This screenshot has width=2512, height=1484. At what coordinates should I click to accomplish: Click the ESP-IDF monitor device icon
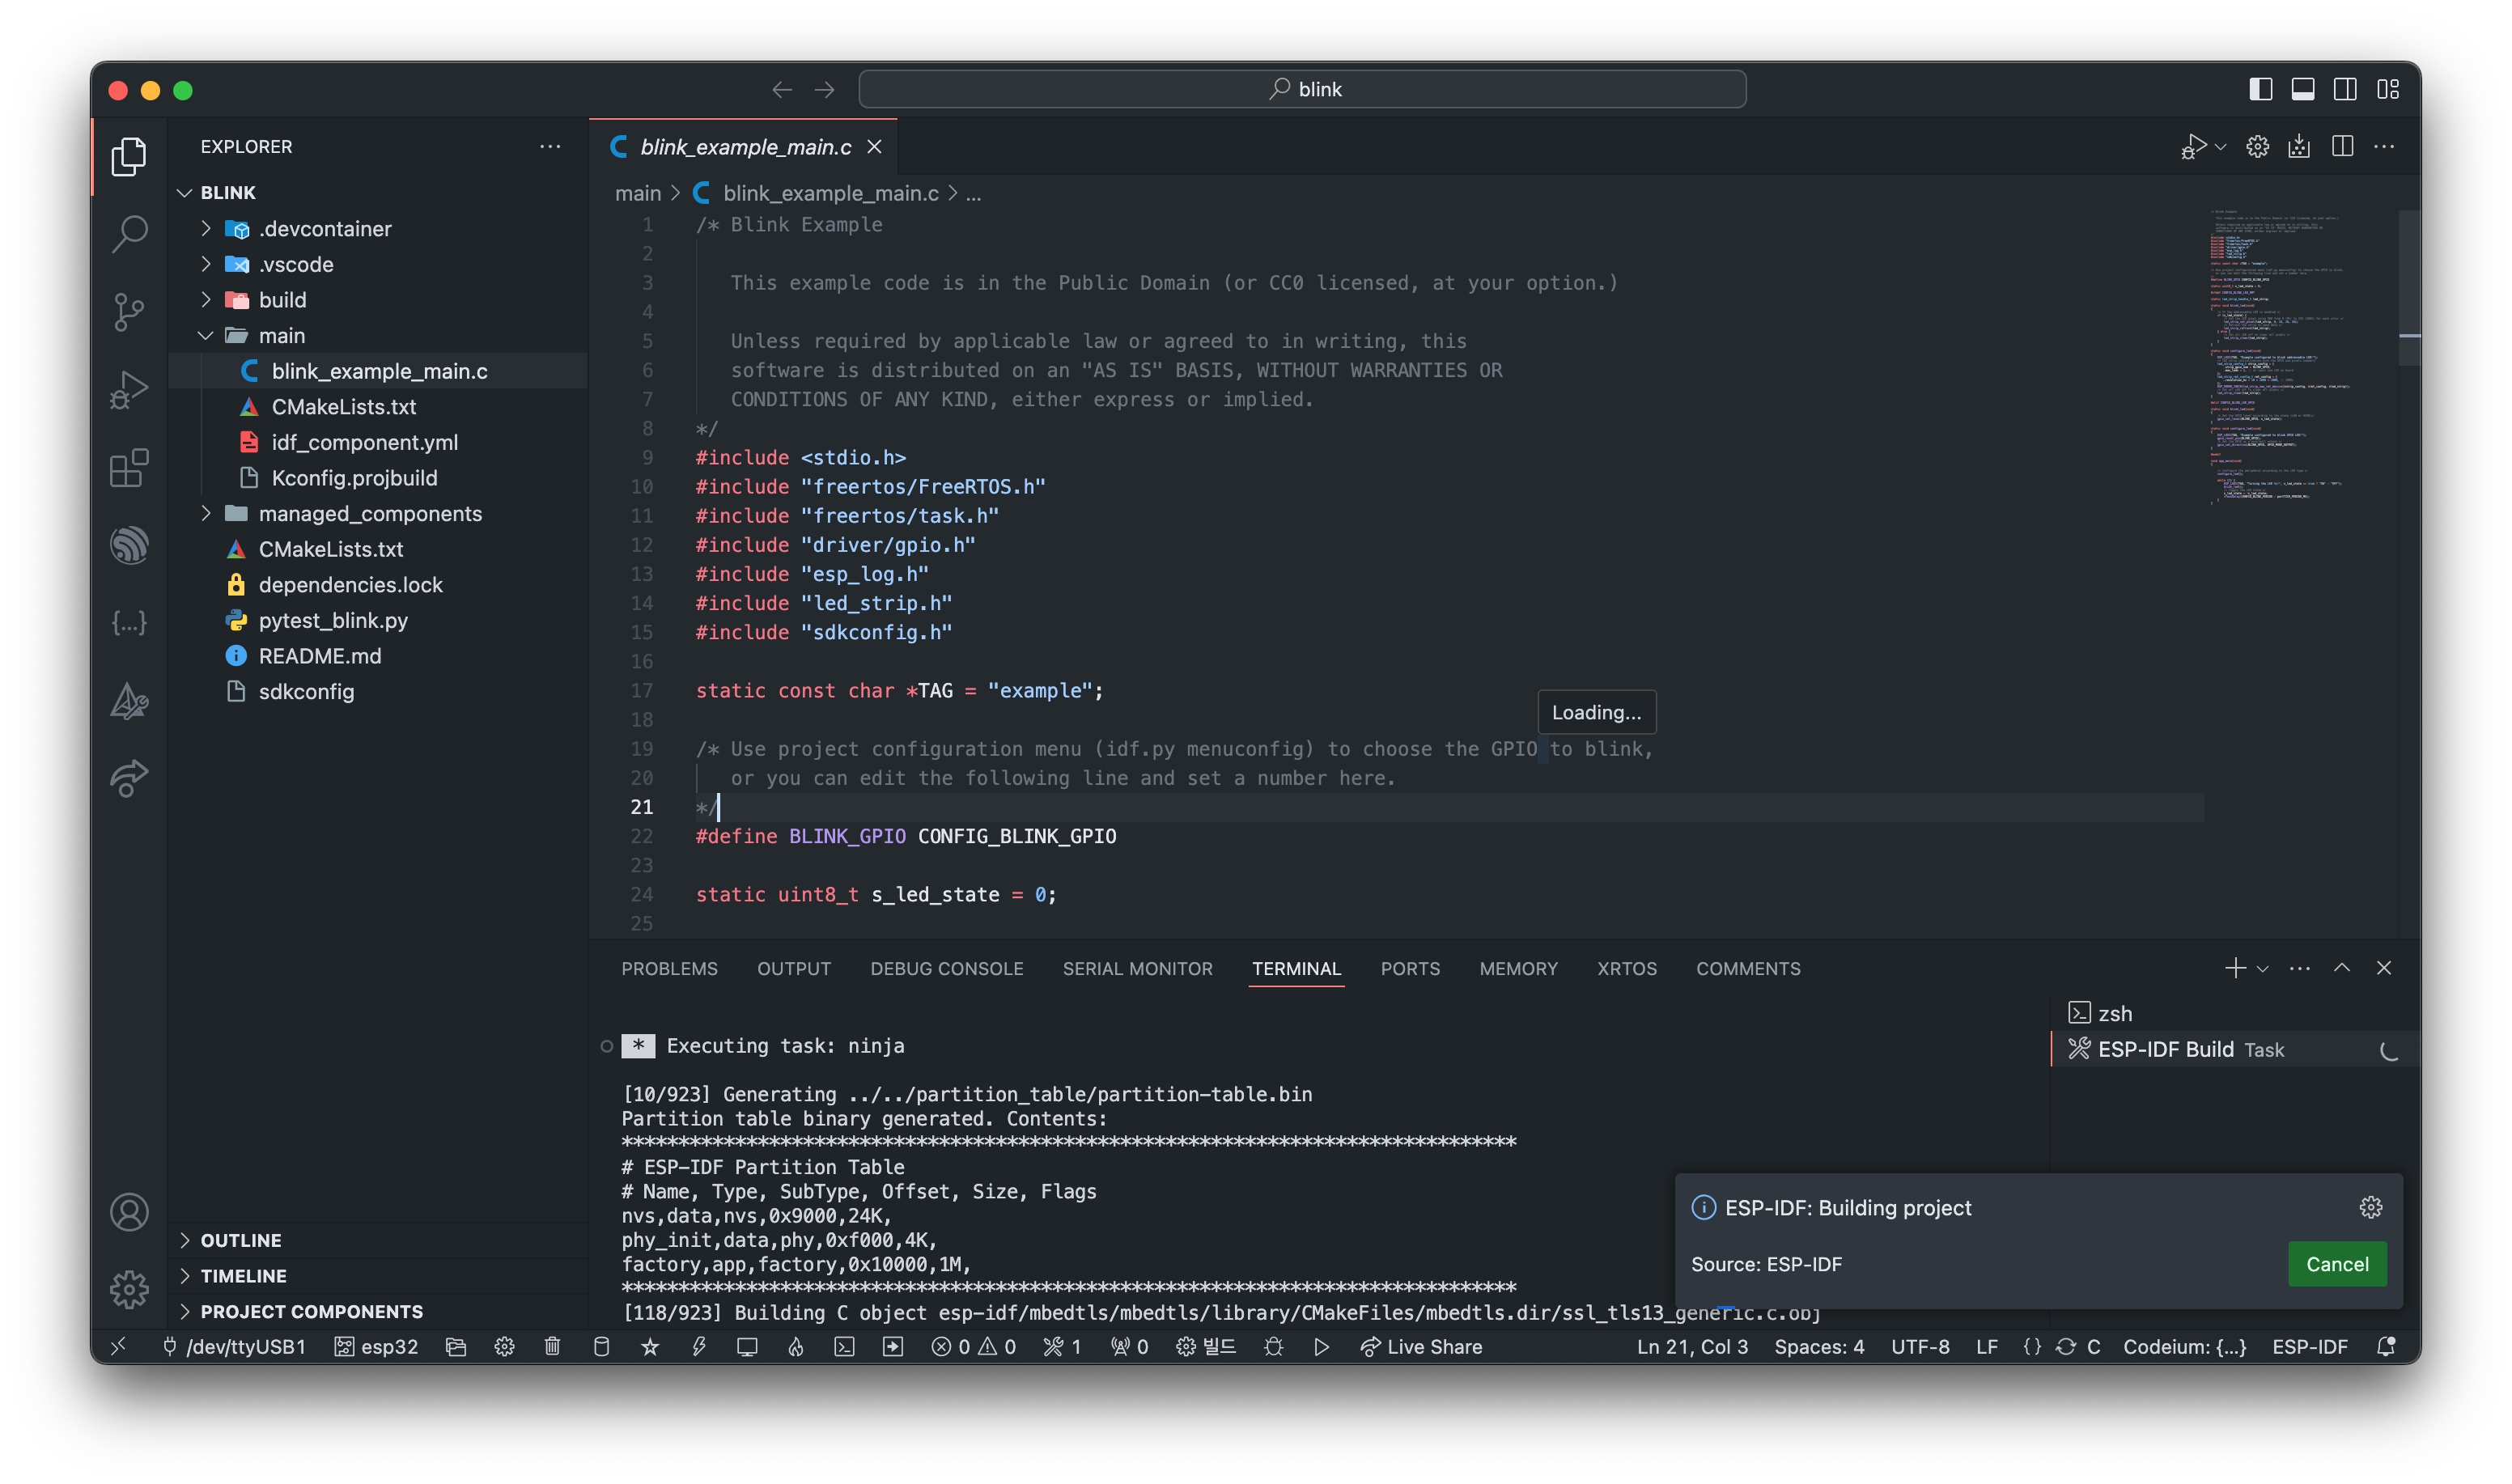[x=746, y=1347]
